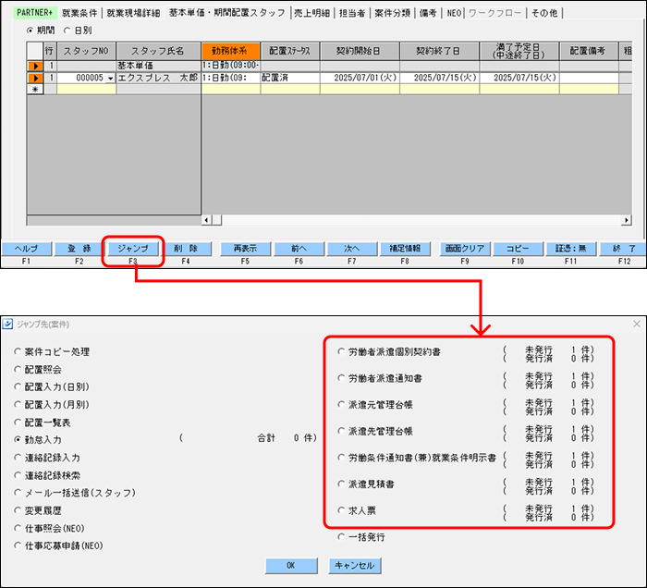Select the 日別 radio button
Screen dimensions: 647x588
67,31
